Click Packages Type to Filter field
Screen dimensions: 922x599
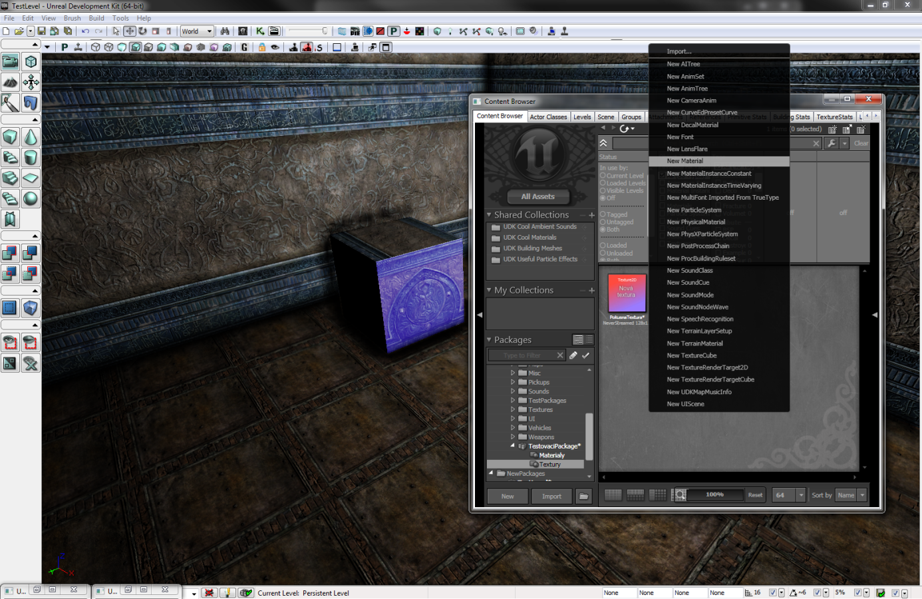tap(526, 355)
